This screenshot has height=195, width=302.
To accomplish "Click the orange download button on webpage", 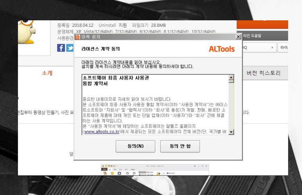I will pyautogui.click(x=262, y=24).
